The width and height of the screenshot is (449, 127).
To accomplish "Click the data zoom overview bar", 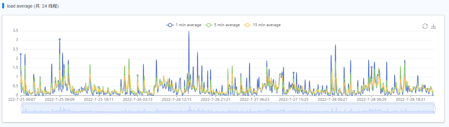I will tap(228, 109).
